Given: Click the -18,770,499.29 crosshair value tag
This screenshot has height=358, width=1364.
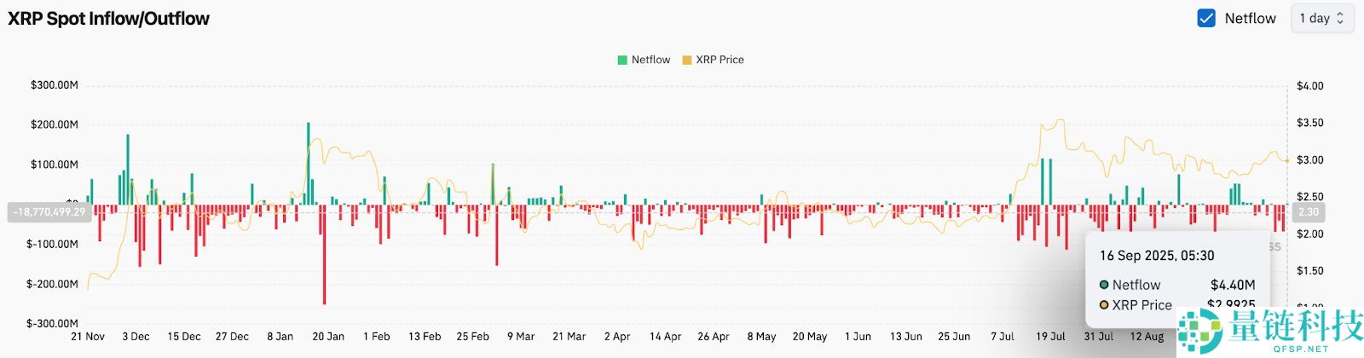Looking at the screenshot, I should (x=49, y=211).
